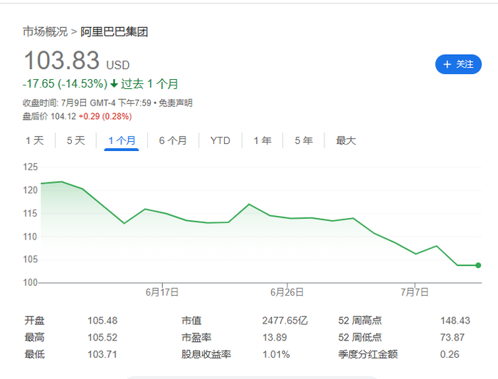
Task: Click the green endpoint dot on chart
Action: coord(478,265)
